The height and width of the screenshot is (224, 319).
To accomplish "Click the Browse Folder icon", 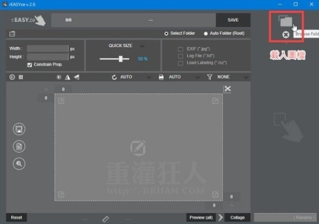I will pyautogui.click(x=286, y=21).
